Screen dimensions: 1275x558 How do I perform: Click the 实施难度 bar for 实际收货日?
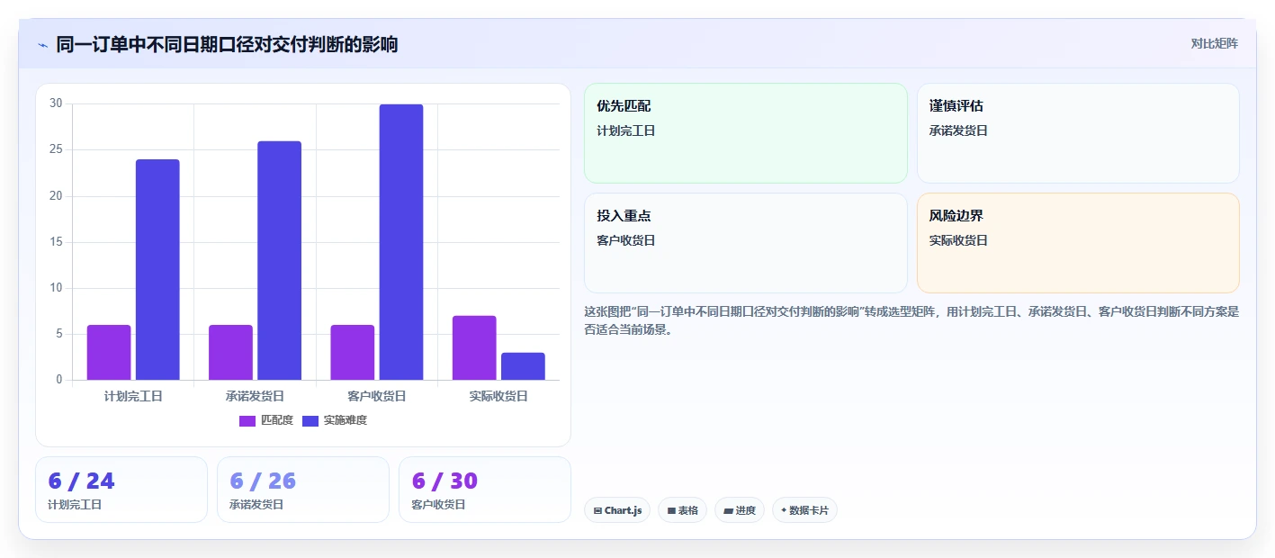pos(523,366)
